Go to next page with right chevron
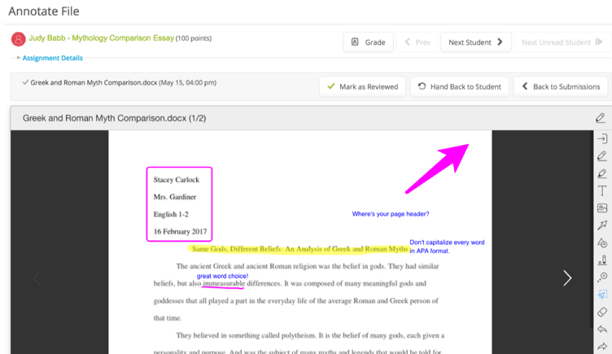The height and width of the screenshot is (354, 612). [x=567, y=278]
